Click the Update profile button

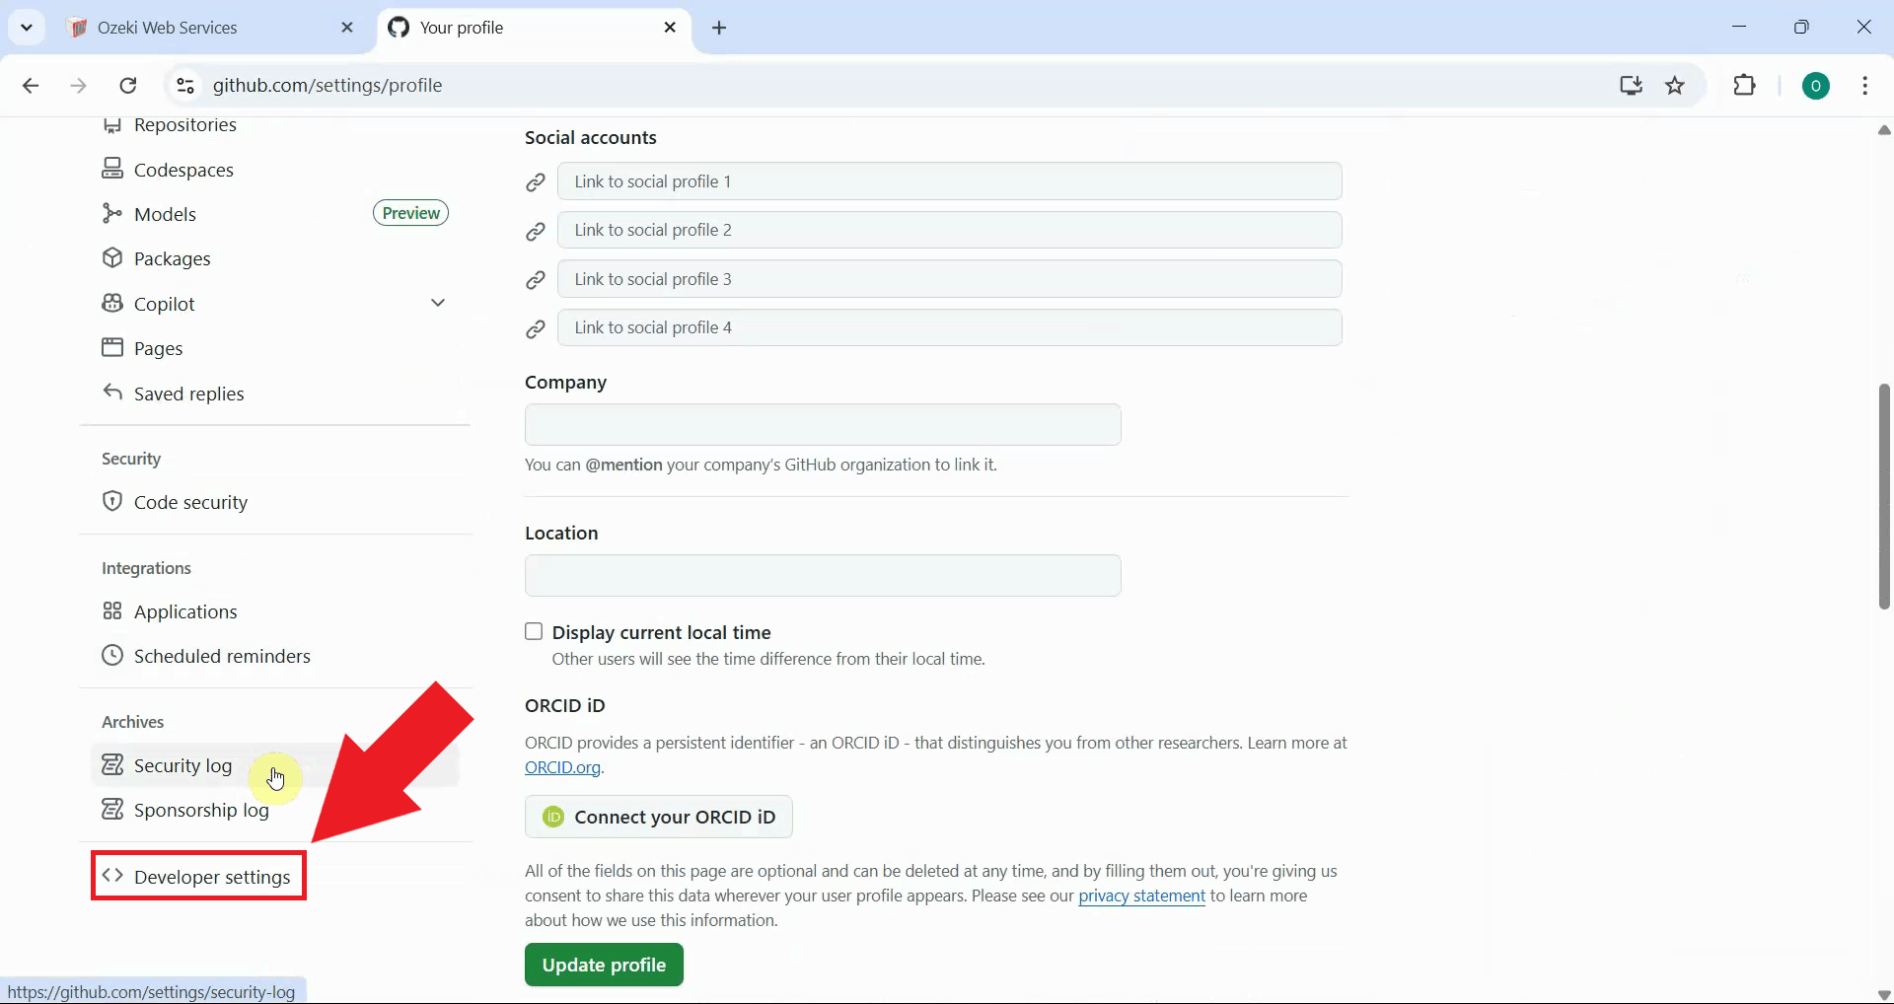[x=603, y=965]
